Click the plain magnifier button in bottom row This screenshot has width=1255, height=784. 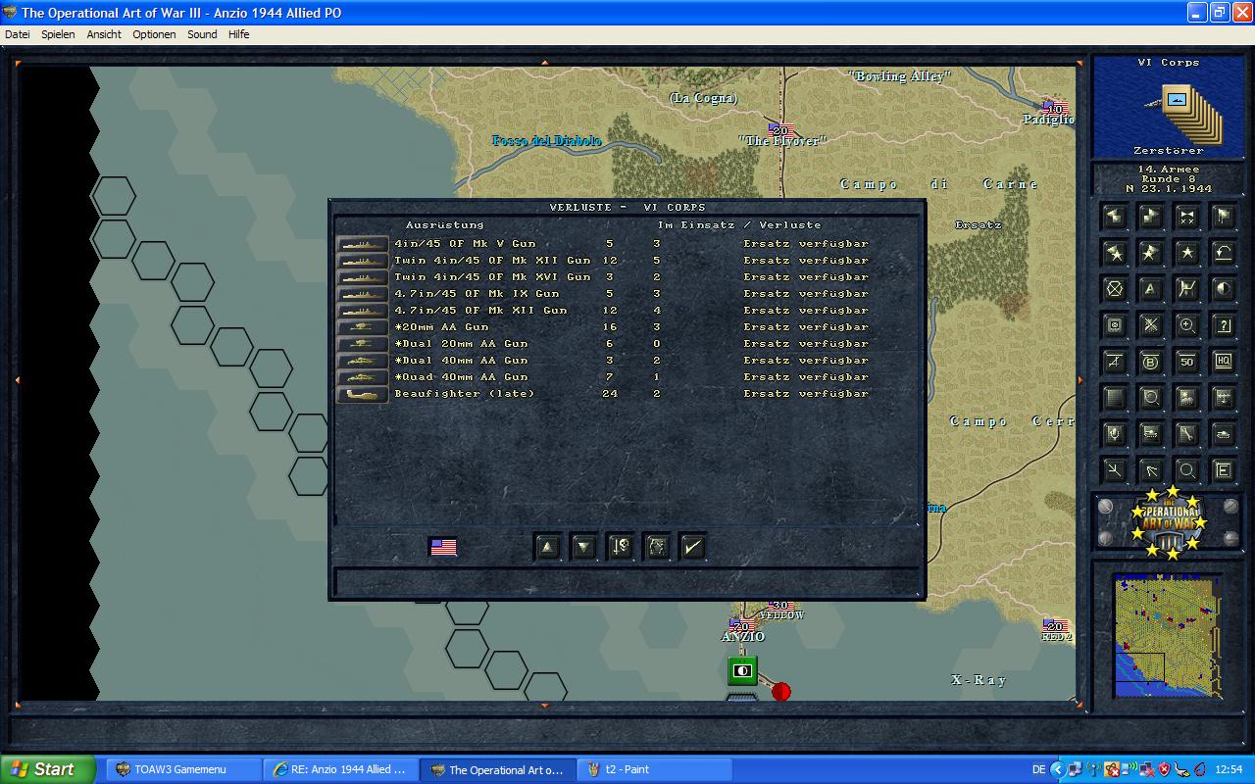coord(1187,470)
